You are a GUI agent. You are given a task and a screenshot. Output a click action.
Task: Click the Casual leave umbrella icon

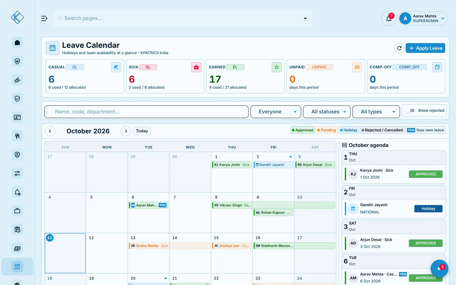pyautogui.click(x=116, y=67)
